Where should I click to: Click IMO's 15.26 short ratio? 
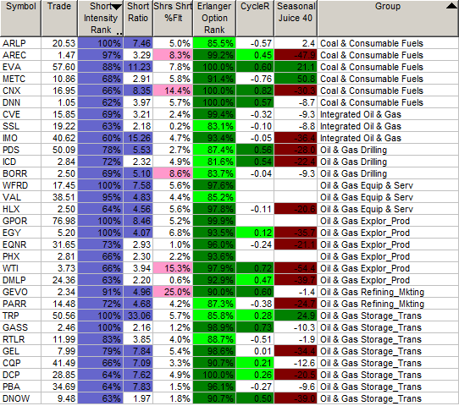pyautogui.click(x=138, y=138)
